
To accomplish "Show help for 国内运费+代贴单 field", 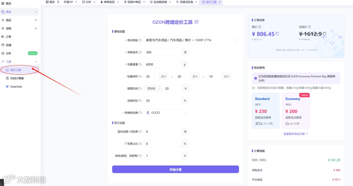I will point(140,132).
